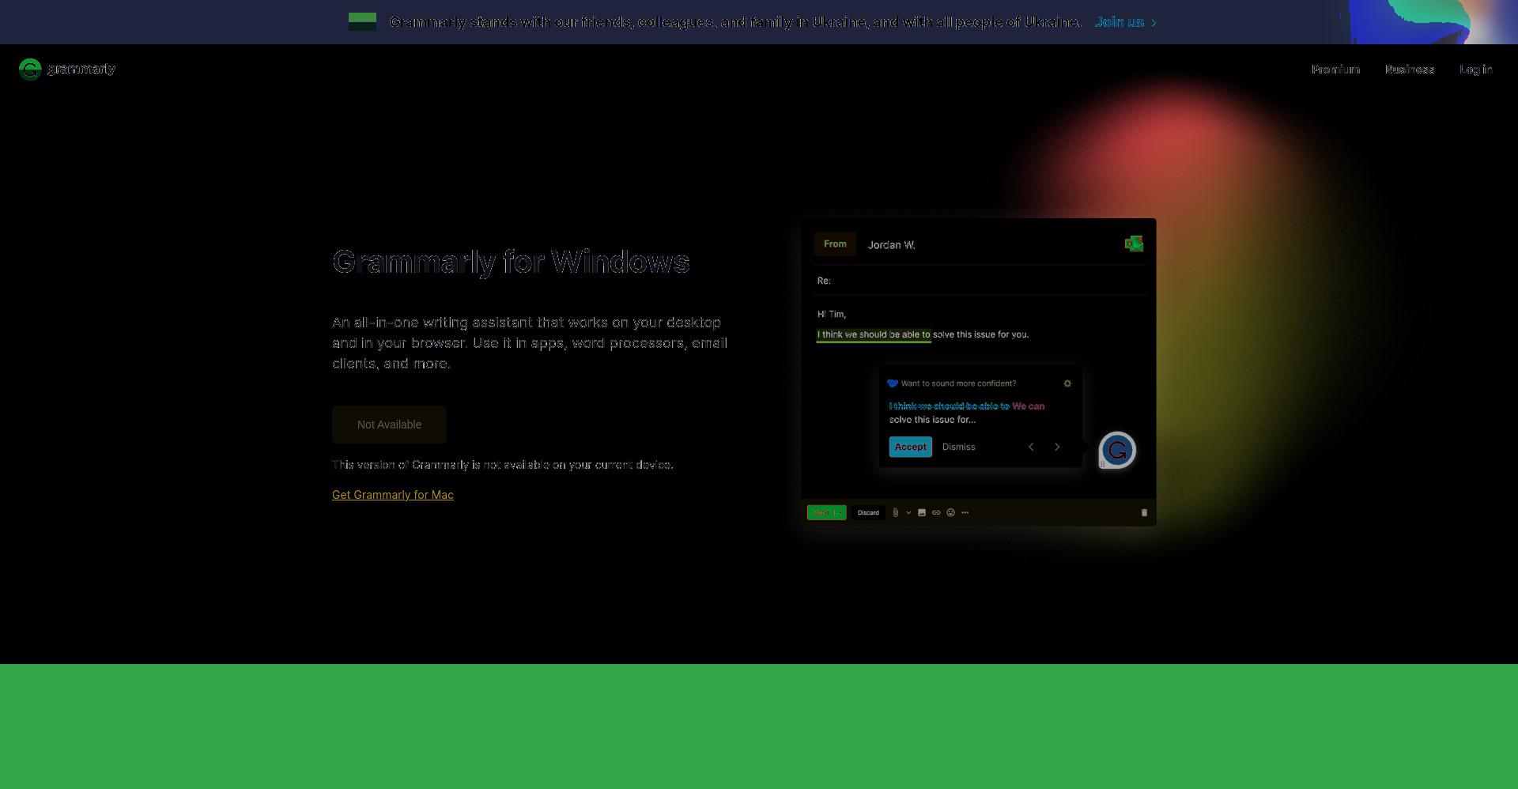This screenshot has height=789, width=1518.
Task: Accept the Grammarly suggestion
Action: point(910,447)
